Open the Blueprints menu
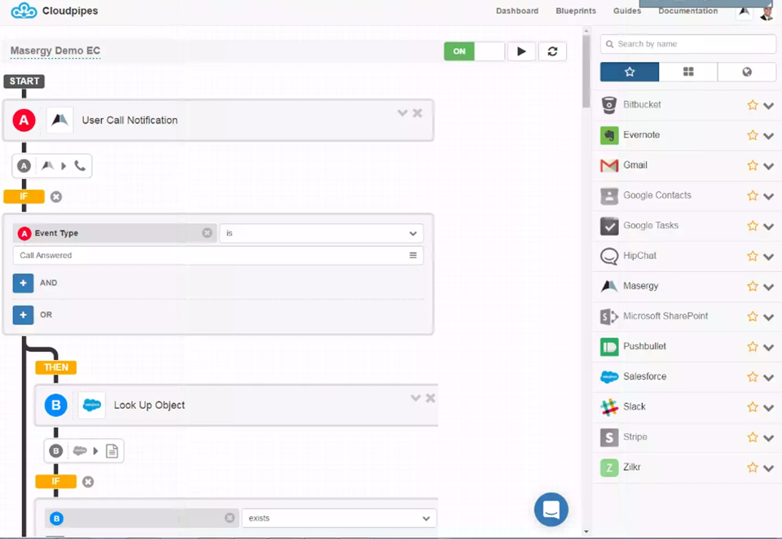The height and width of the screenshot is (539, 782). pos(575,11)
